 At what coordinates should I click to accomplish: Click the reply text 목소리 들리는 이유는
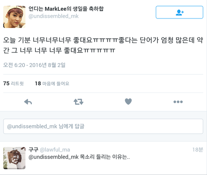pos(105,157)
